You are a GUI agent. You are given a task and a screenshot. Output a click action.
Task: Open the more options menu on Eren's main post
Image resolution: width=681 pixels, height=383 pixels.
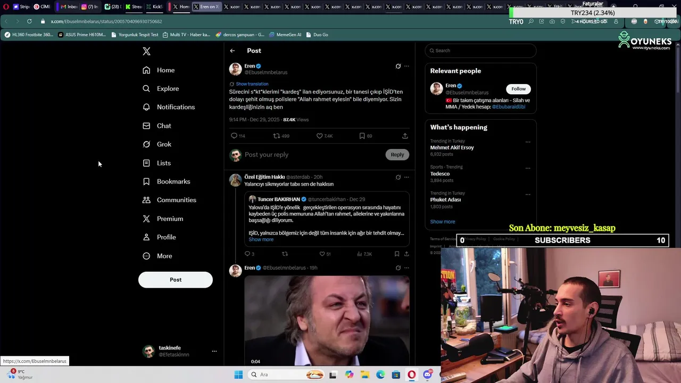[406, 66]
